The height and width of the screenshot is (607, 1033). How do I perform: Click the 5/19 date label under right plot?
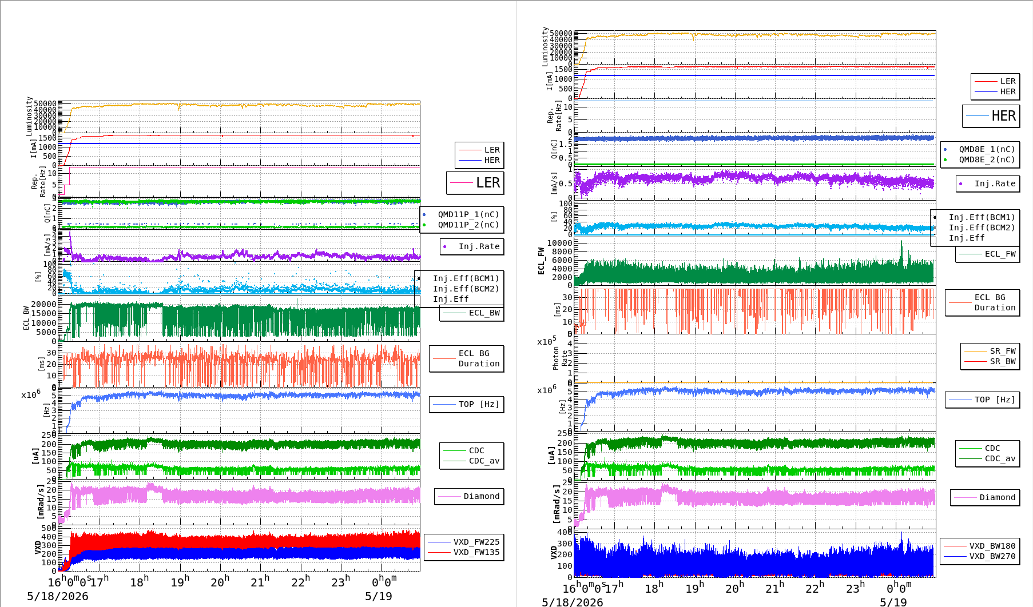893,602
